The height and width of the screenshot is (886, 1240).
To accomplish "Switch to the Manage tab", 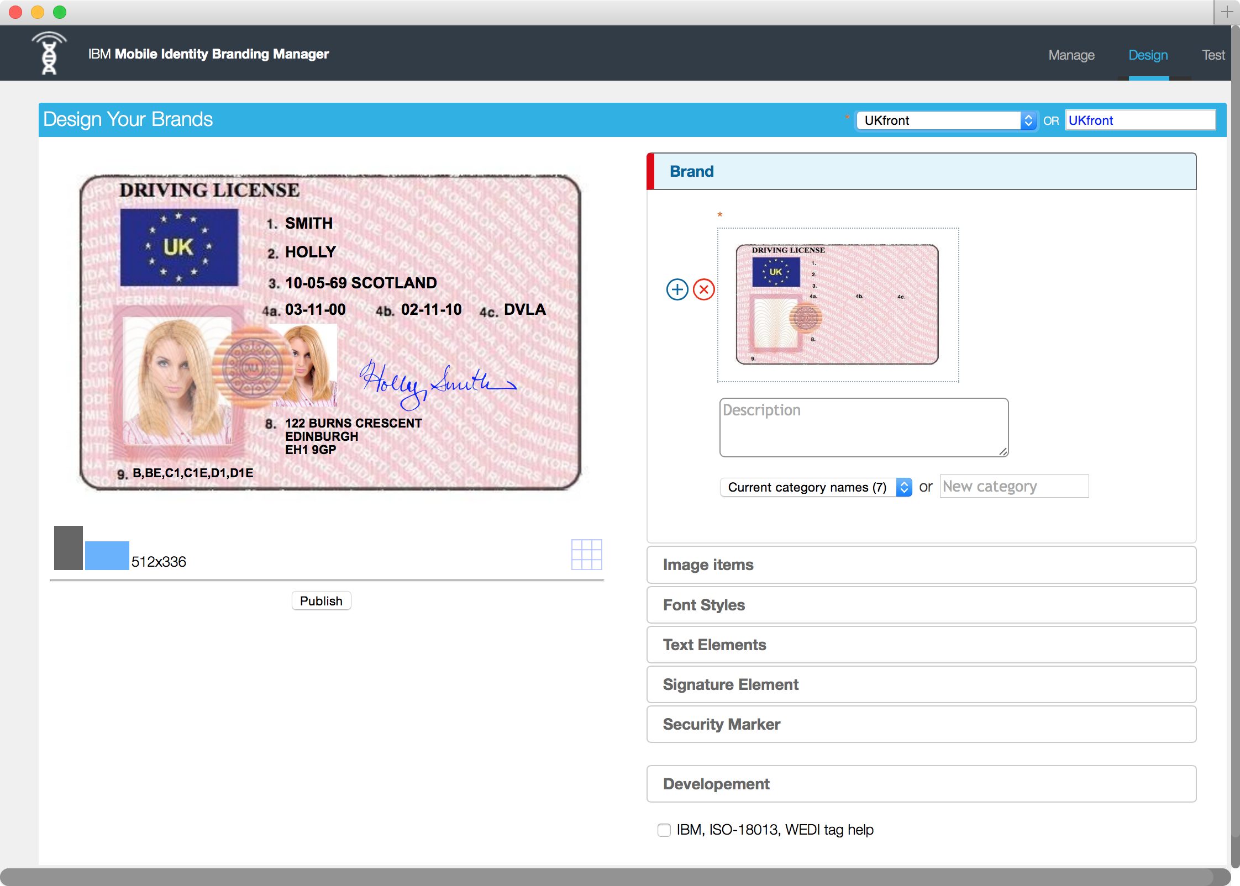I will (1071, 55).
